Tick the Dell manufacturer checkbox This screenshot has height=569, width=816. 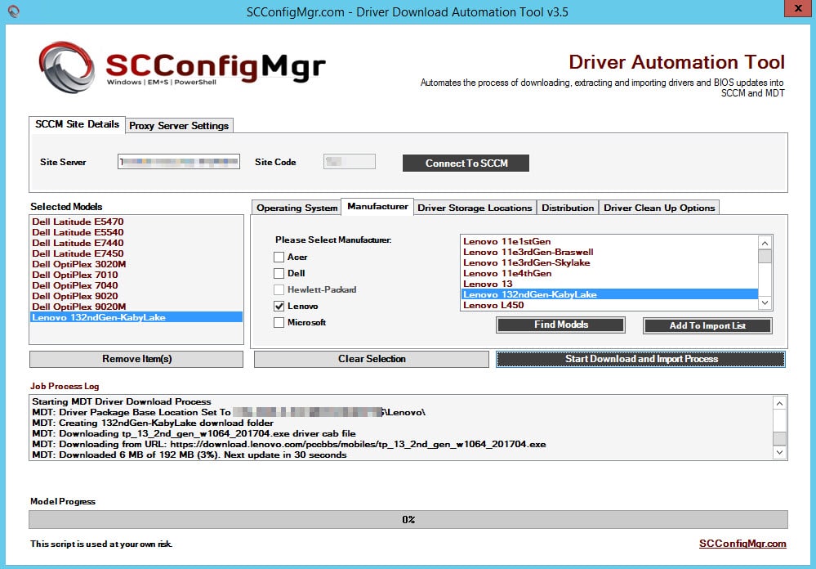pos(279,273)
